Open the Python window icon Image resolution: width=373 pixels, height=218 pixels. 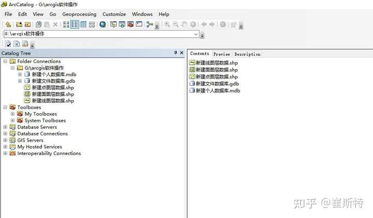coord(139,24)
